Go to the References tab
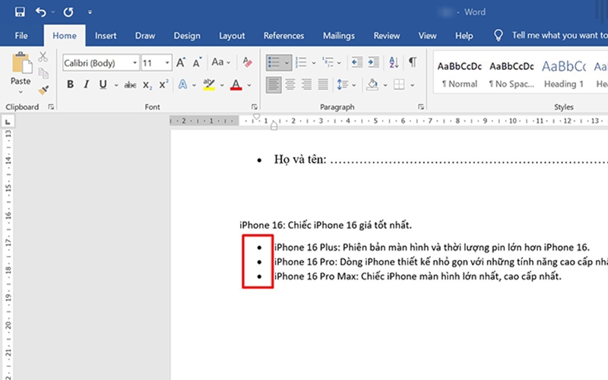Screen dimensions: 608x380 283,36
